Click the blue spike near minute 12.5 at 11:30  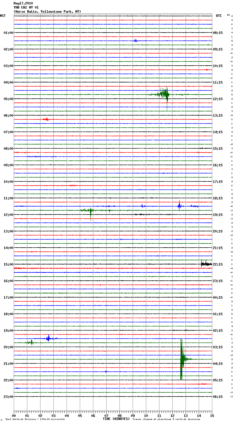coord(179,206)
